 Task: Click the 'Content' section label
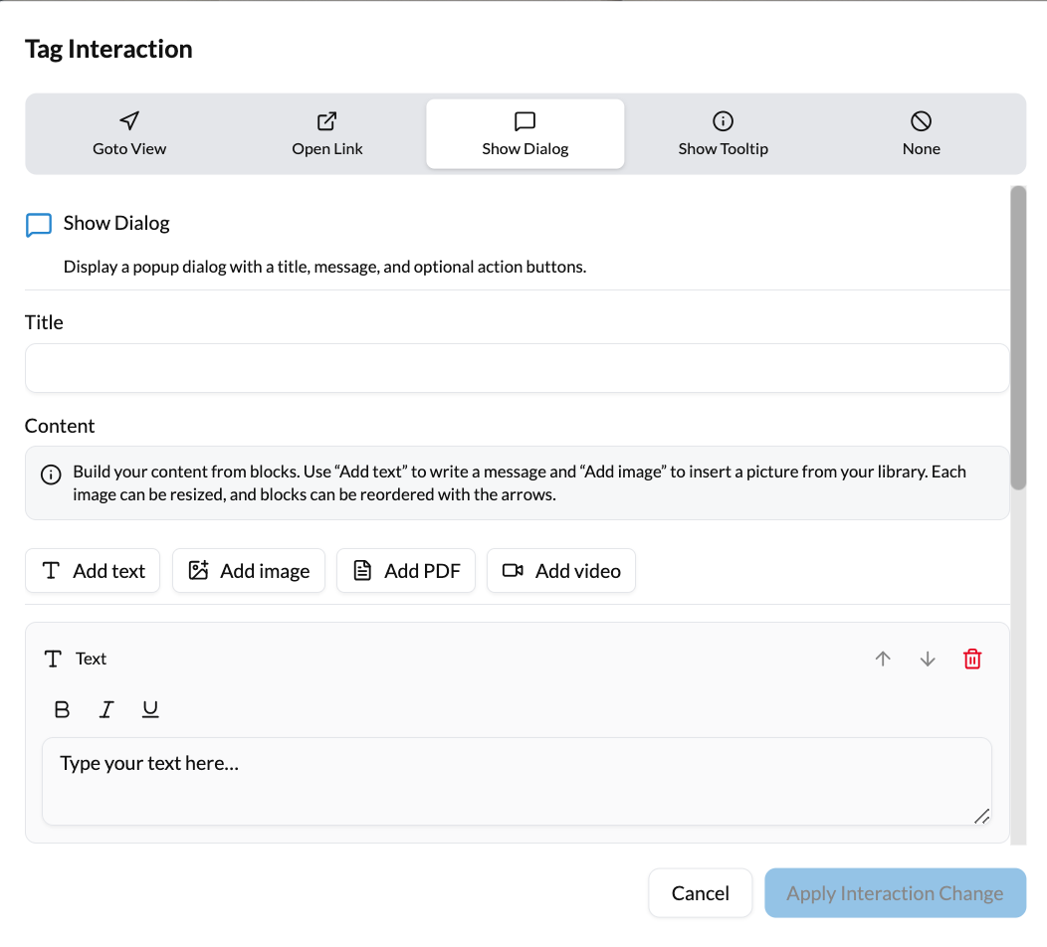pos(60,426)
